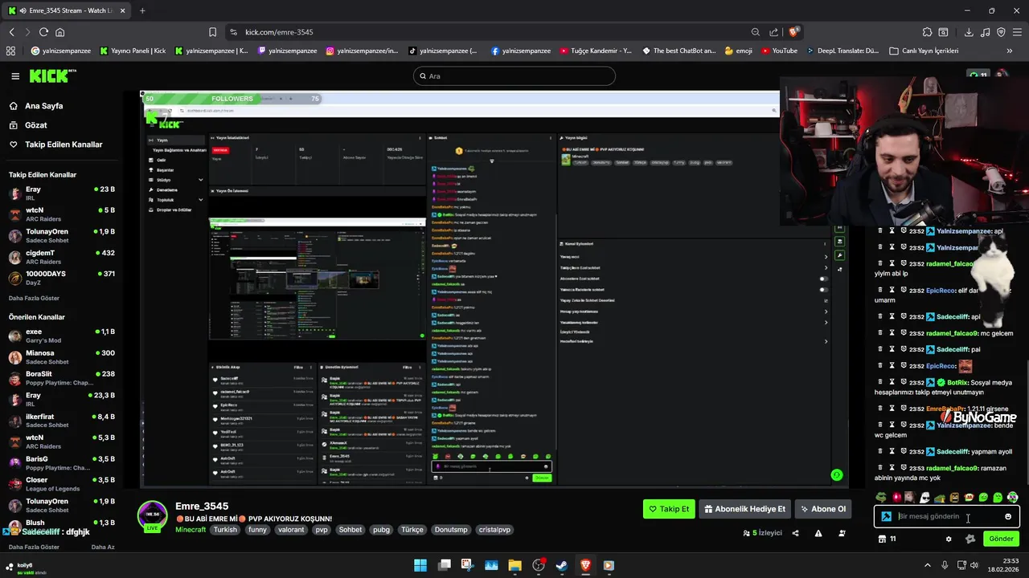Collapse recommended list with Daha Az
The width and height of the screenshot is (1029, 578).
103,547
